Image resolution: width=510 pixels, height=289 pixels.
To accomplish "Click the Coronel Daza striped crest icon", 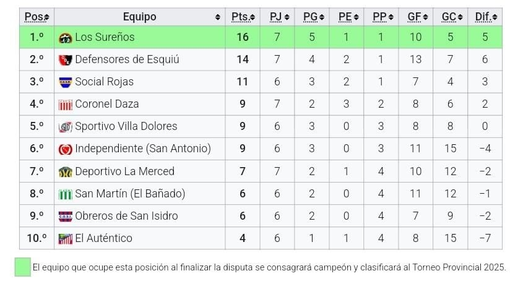I will coord(65,105).
